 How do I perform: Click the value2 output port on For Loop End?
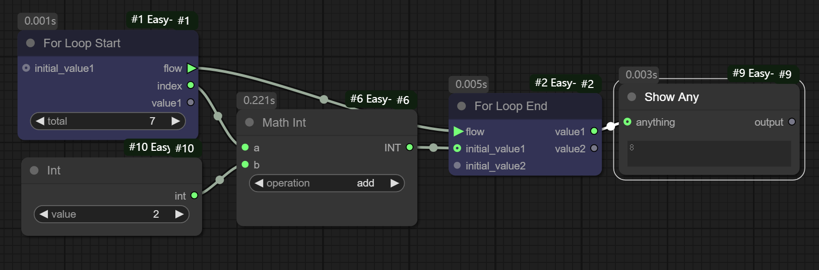pos(594,148)
